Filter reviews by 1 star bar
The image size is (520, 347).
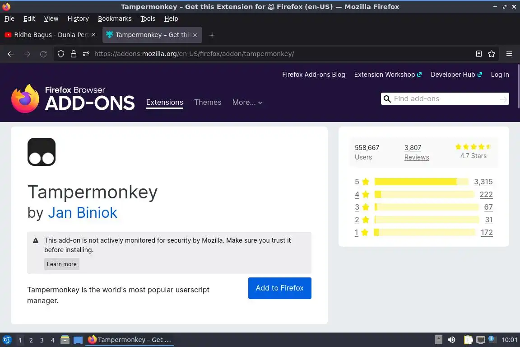(424, 232)
